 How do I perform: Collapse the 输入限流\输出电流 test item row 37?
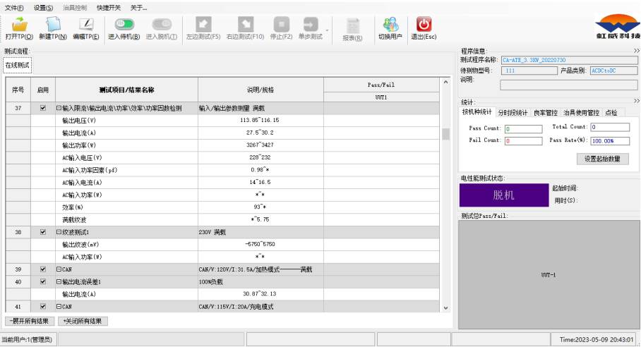tap(59, 108)
